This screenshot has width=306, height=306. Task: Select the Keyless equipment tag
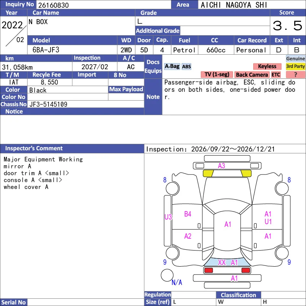(x=267, y=66)
